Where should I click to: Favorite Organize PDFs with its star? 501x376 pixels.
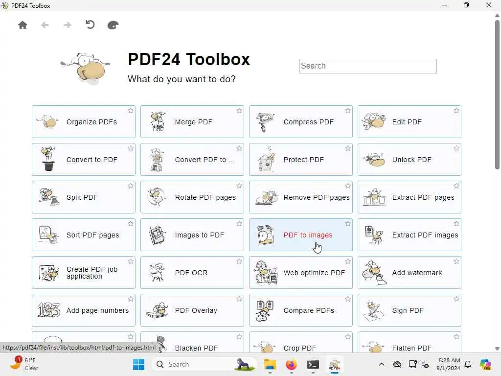[130, 111]
